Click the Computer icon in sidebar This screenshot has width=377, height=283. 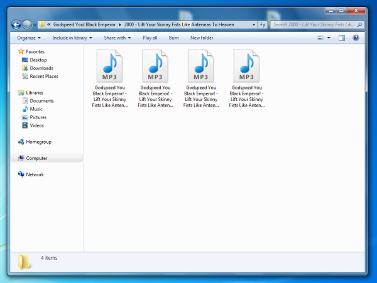pyautogui.click(x=21, y=158)
